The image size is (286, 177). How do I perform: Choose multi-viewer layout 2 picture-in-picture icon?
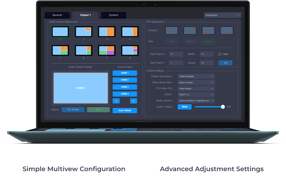83,32
